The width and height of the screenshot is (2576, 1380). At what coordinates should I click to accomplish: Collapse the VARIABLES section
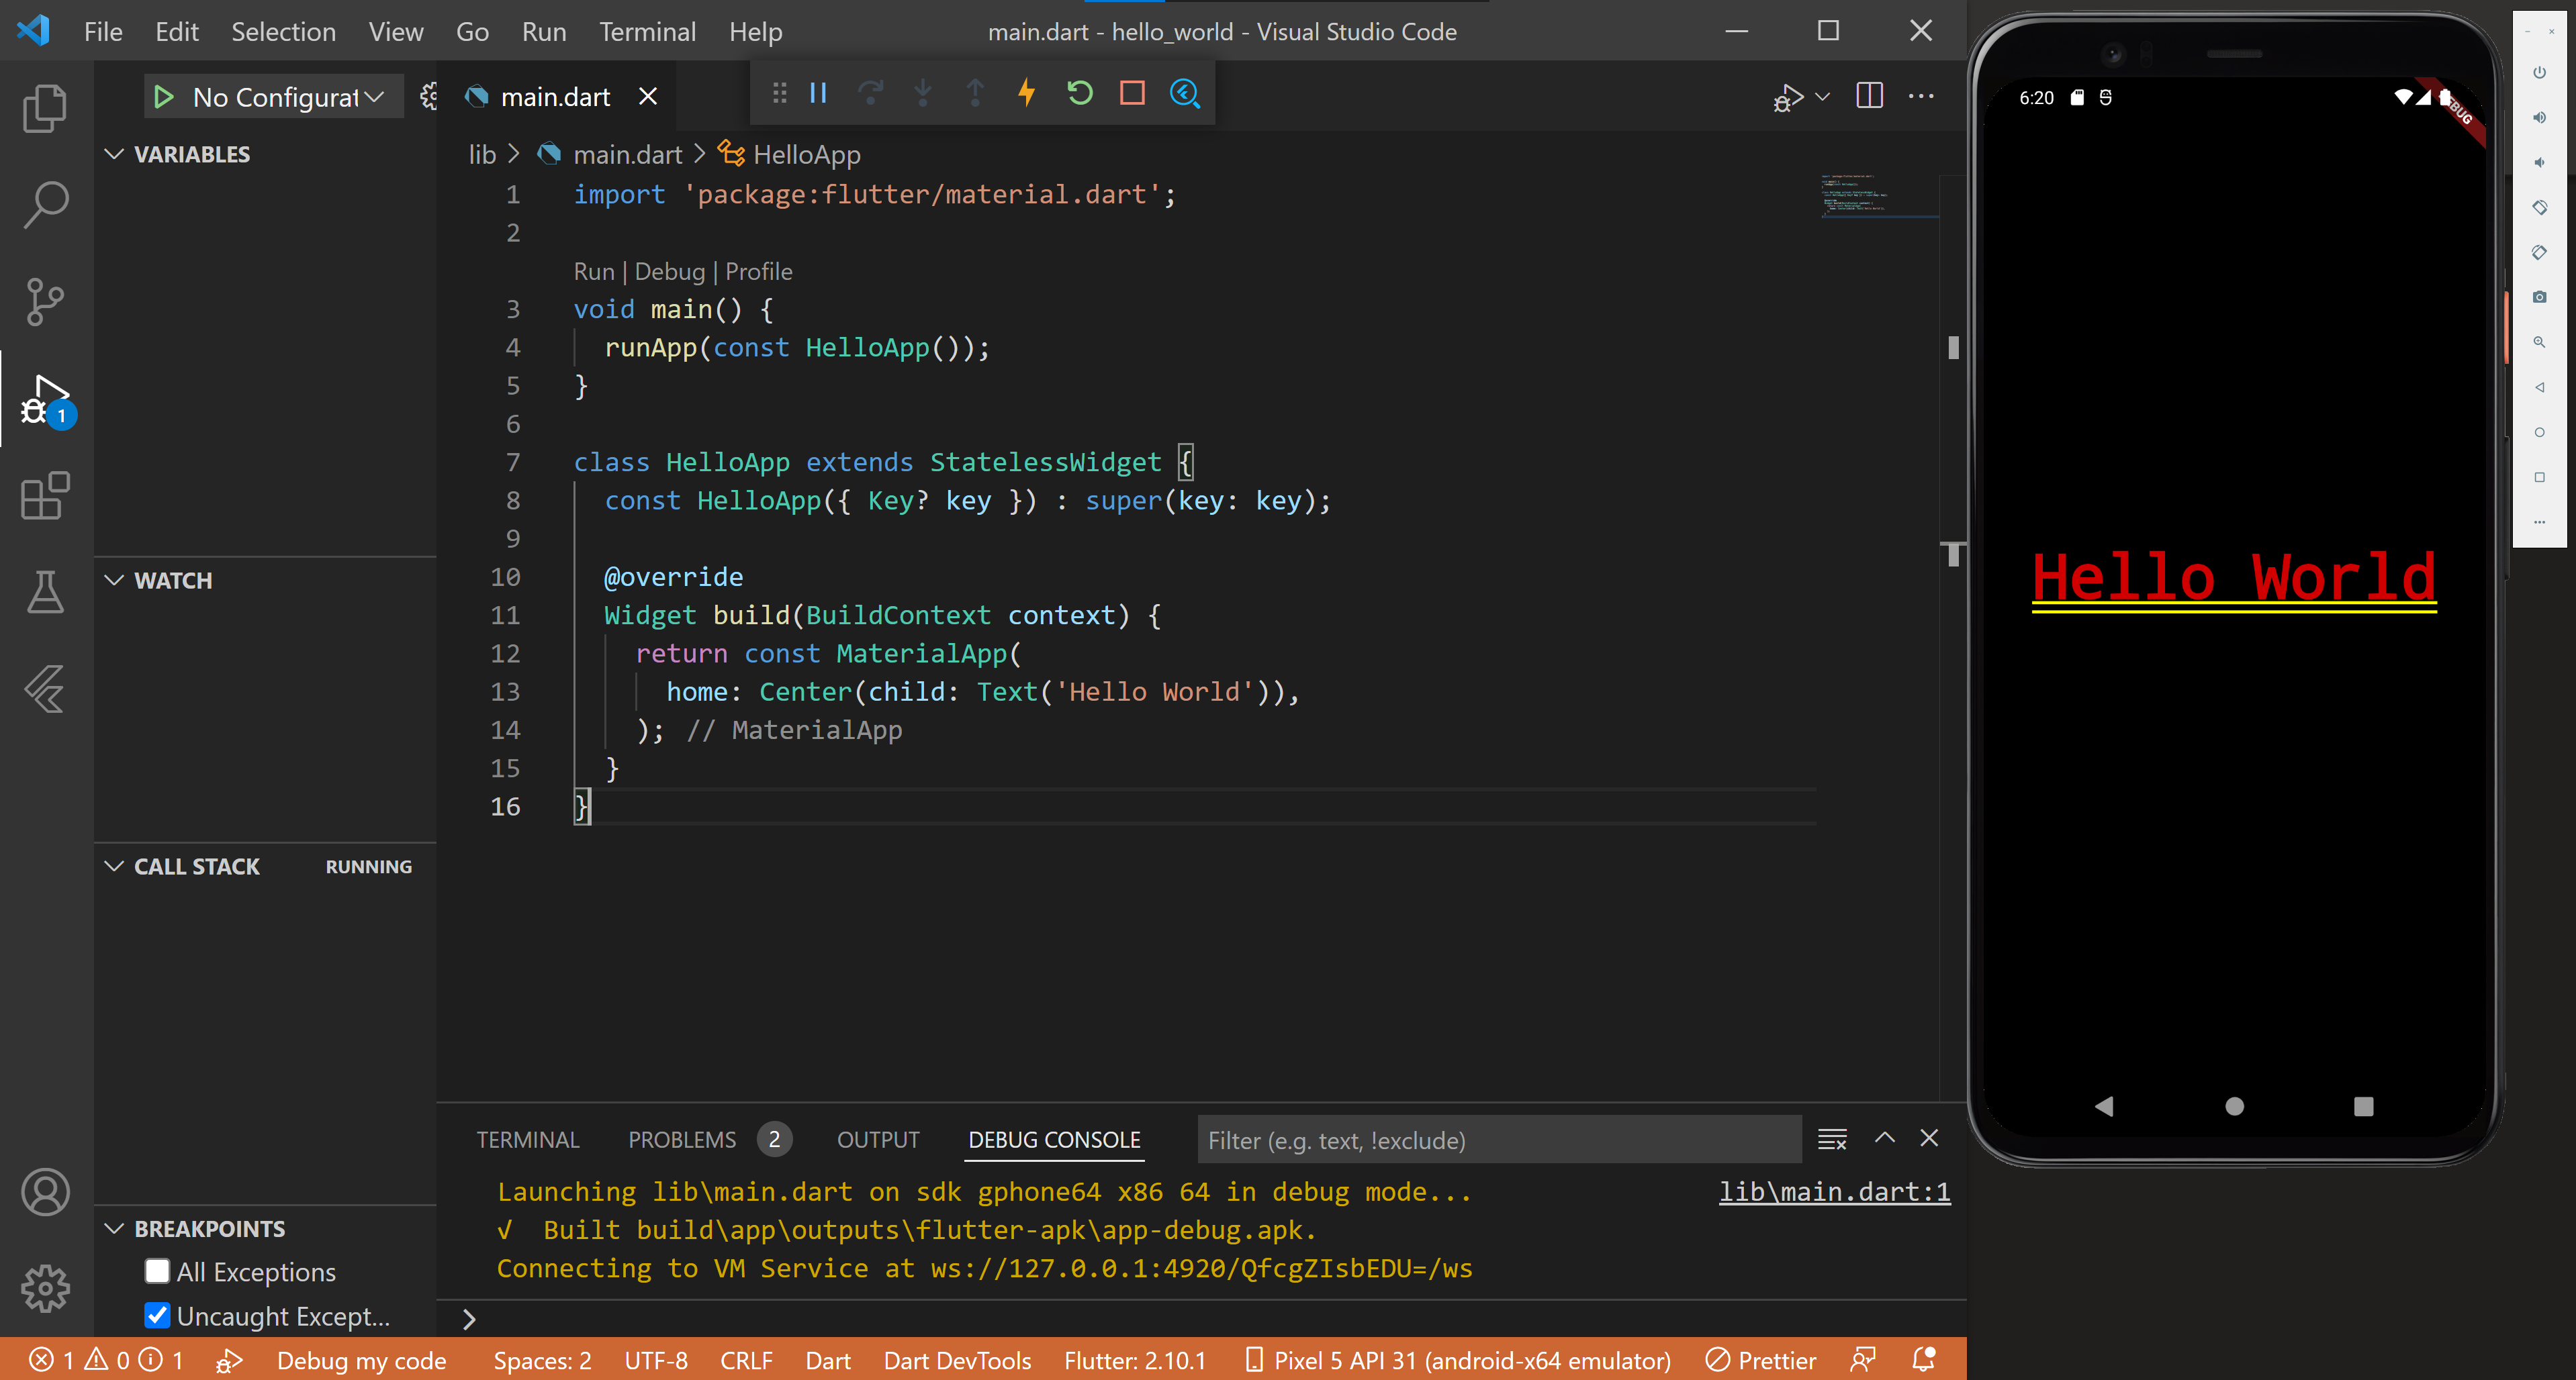pos(115,154)
